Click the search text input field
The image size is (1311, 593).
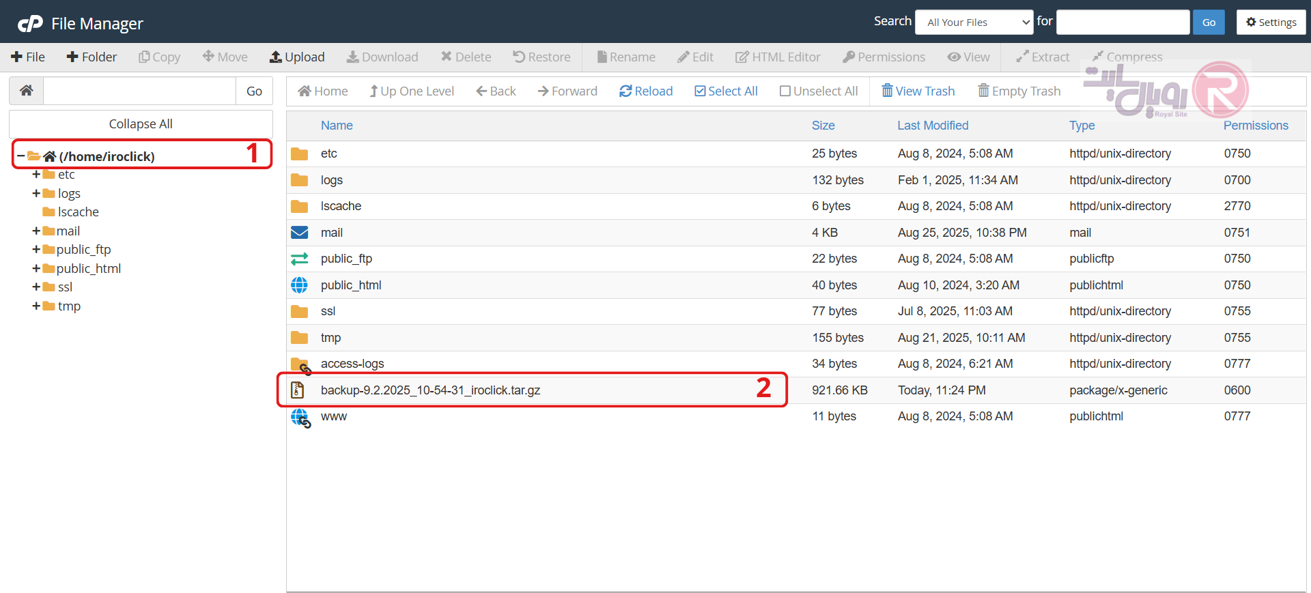[x=1123, y=22]
